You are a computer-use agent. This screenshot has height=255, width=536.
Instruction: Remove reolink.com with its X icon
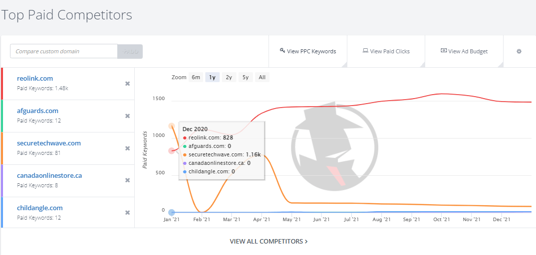(127, 84)
